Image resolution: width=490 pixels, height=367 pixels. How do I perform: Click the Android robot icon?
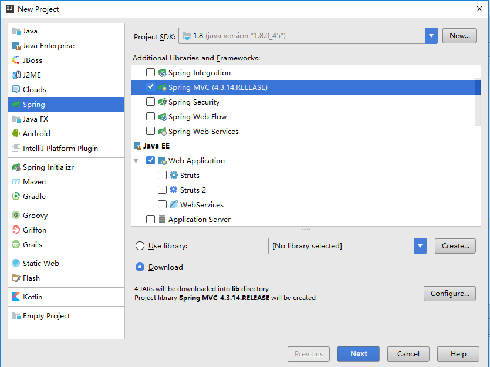(x=16, y=133)
